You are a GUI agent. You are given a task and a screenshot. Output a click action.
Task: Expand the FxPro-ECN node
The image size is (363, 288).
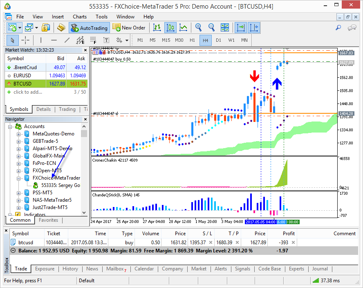[18, 164]
